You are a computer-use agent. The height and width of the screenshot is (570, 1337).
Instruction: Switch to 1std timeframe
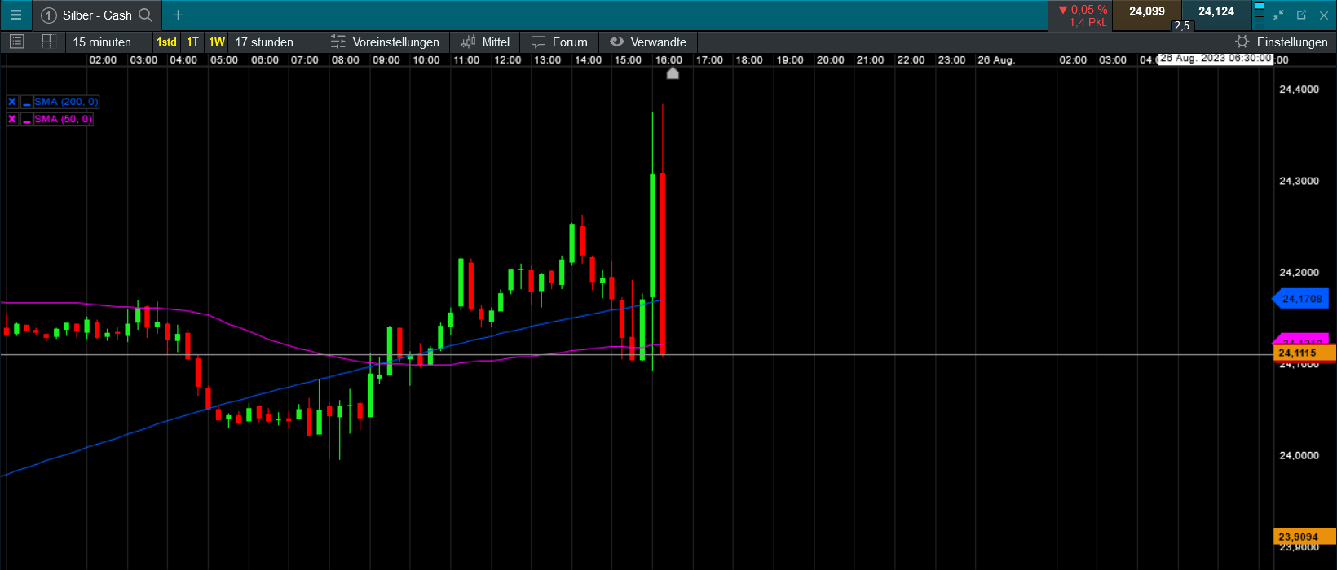[x=166, y=42]
